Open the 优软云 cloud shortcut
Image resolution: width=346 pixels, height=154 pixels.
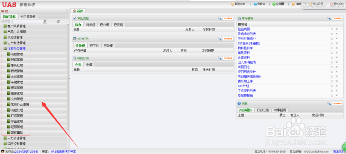[x=259, y=4]
